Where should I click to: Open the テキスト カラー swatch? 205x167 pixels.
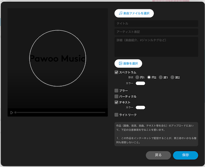point(140,107)
